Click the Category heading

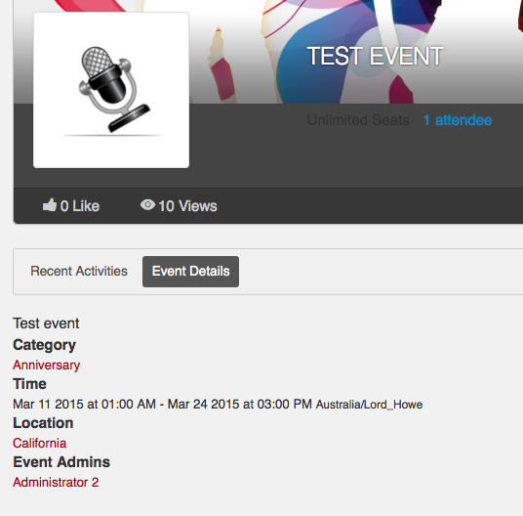[44, 345]
